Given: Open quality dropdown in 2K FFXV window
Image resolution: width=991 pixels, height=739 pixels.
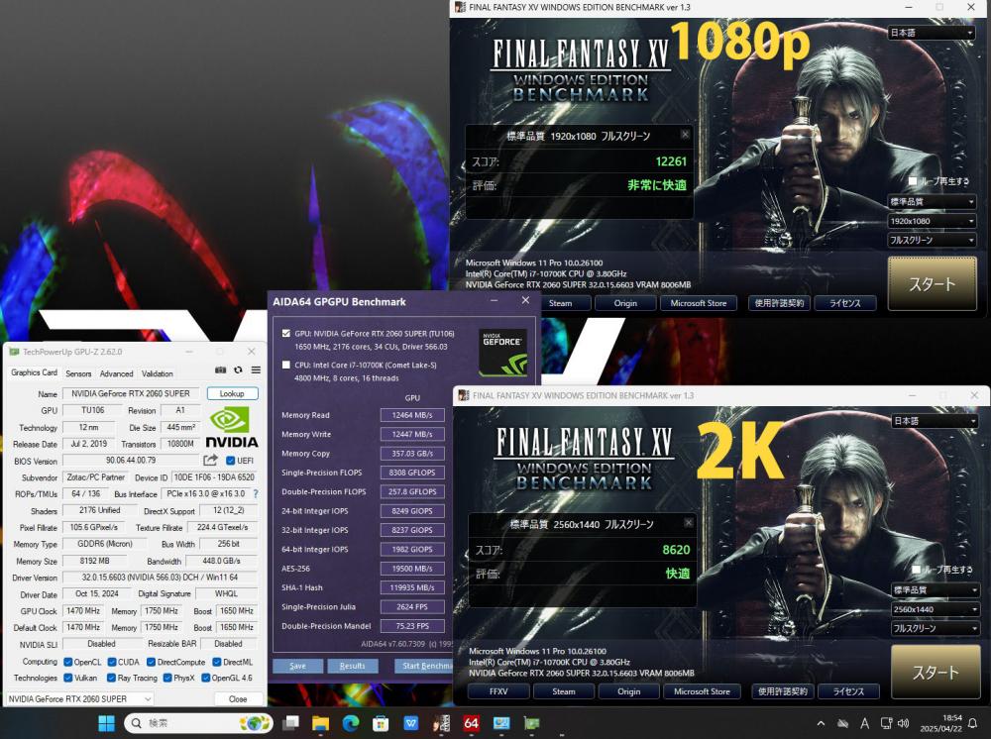Looking at the screenshot, I should point(936,590).
